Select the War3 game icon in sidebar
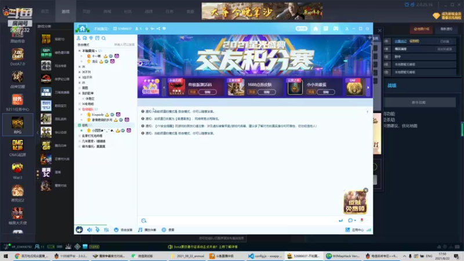This screenshot has width=464, height=261. 17,168
